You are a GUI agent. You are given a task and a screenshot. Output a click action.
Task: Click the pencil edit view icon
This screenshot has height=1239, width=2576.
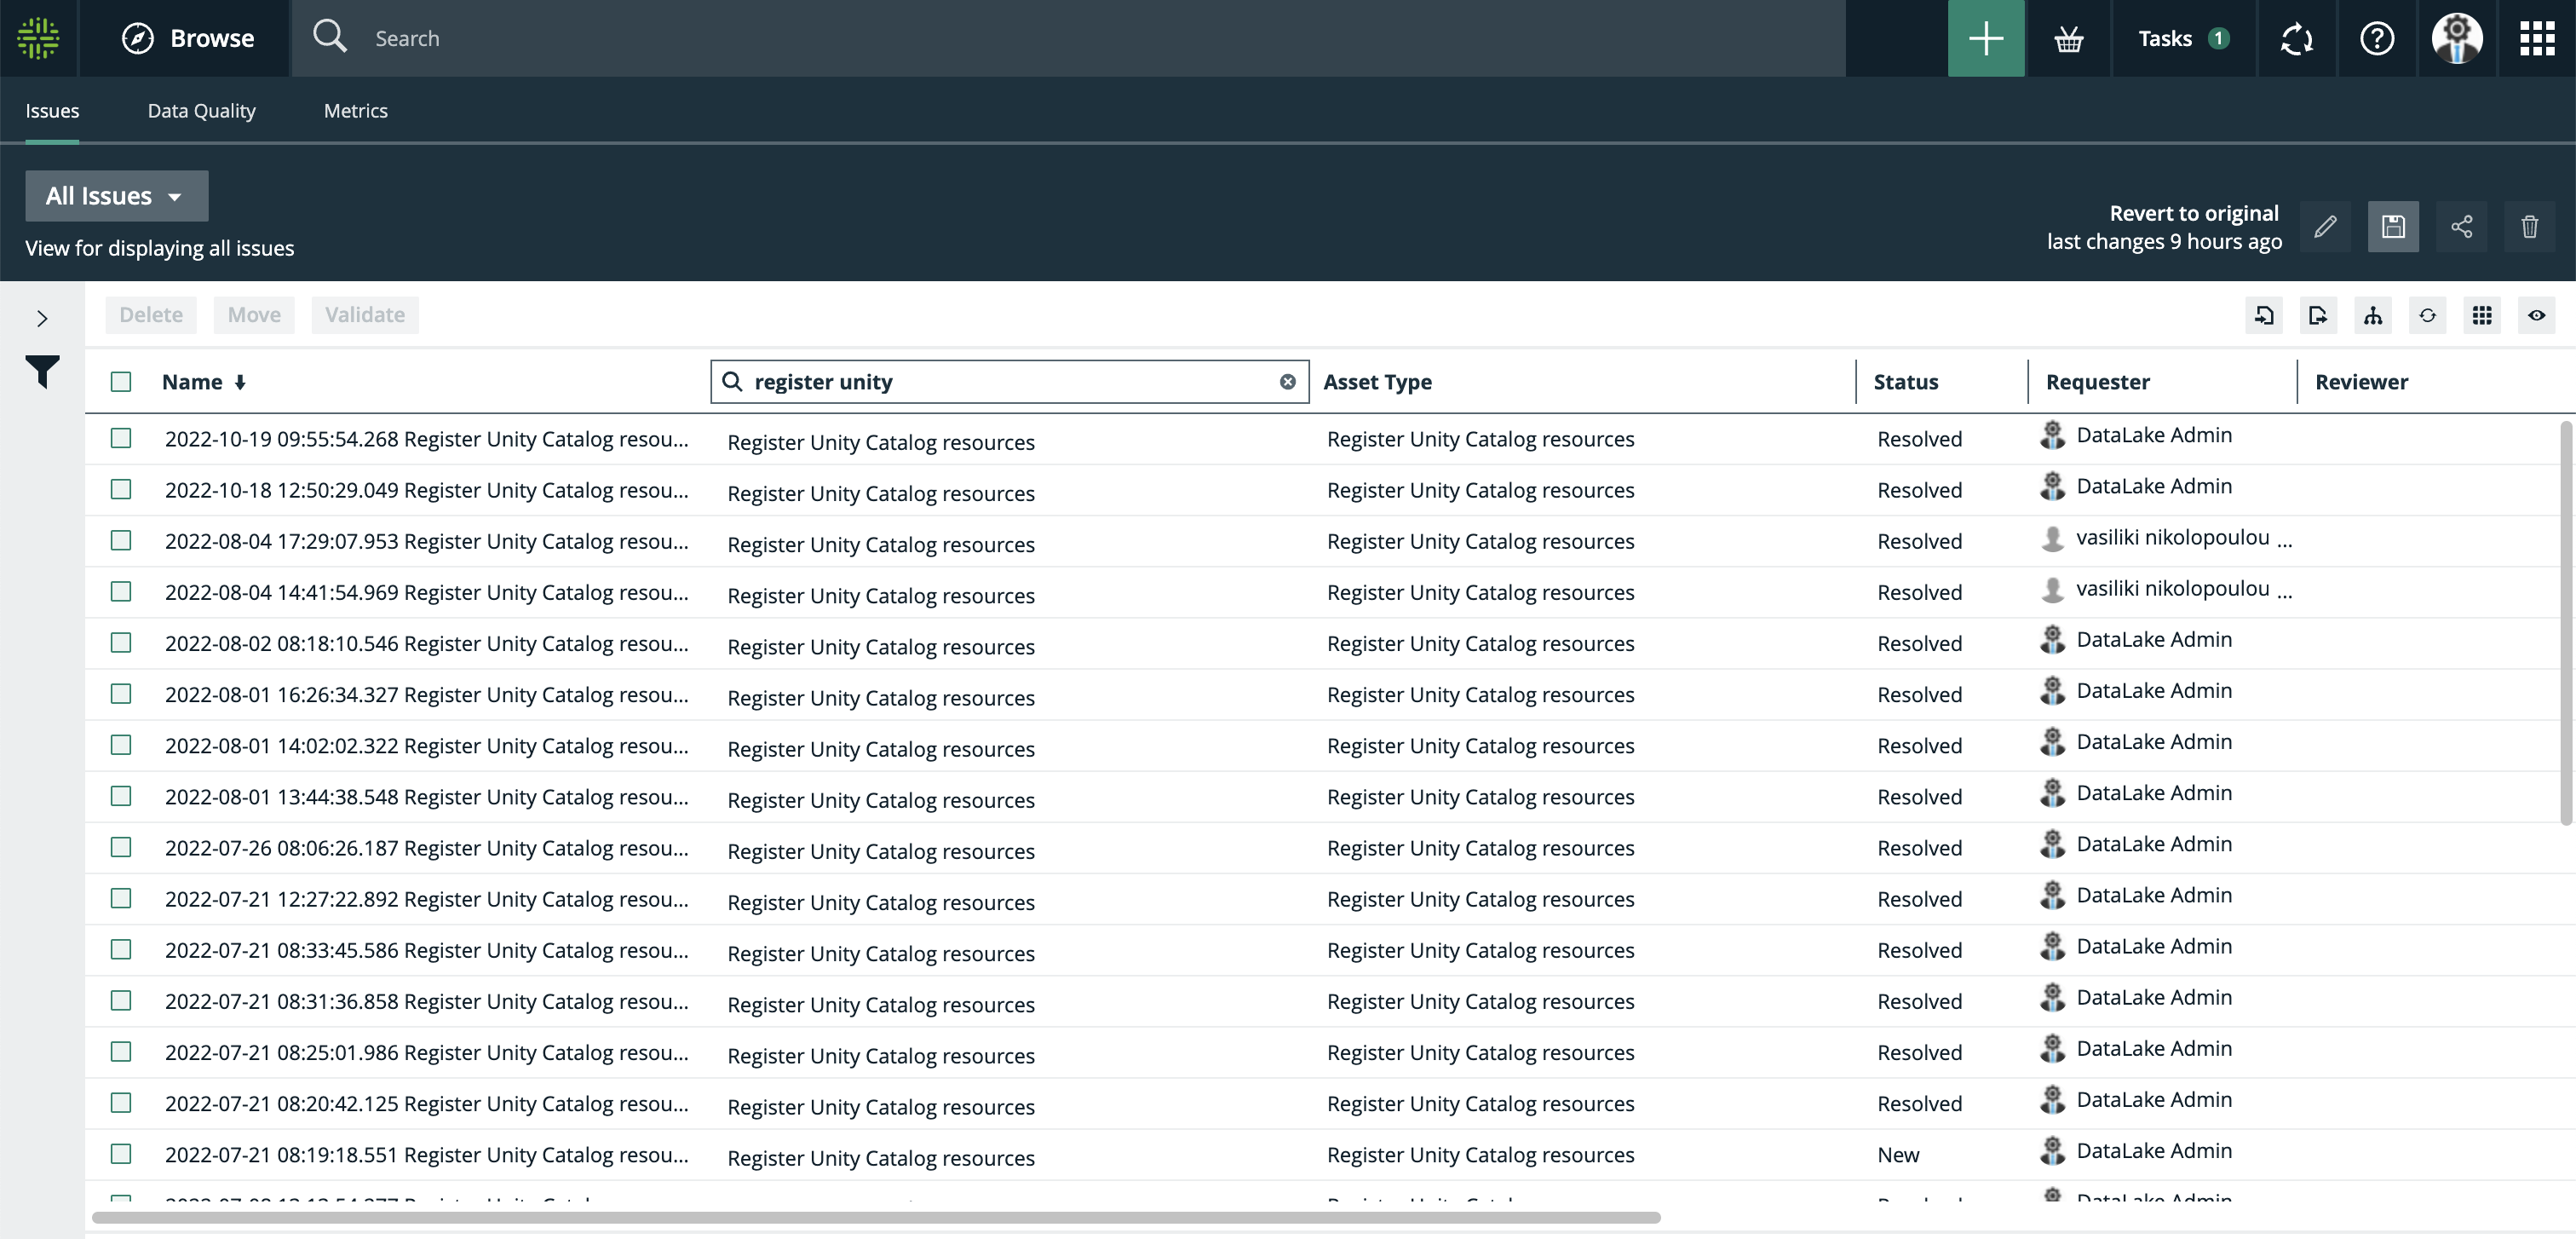coord(2325,226)
